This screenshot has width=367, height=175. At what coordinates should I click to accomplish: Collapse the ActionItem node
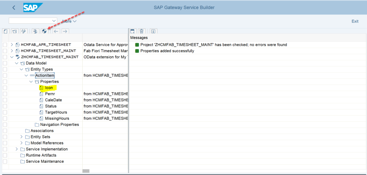(26, 75)
